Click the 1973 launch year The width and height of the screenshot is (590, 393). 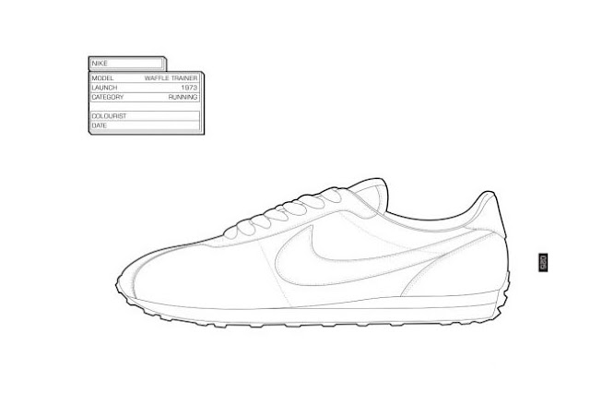(x=189, y=88)
